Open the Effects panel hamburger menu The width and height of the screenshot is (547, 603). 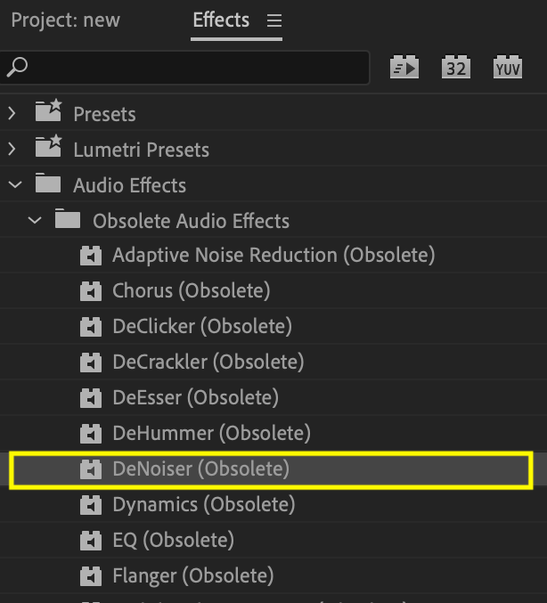point(274,20)
